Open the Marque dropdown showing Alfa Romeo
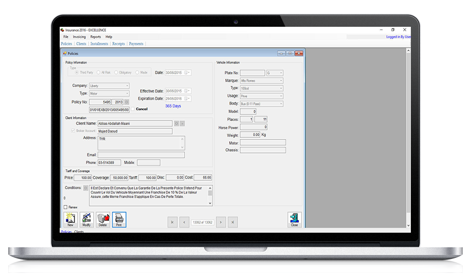 click(261, 81)
